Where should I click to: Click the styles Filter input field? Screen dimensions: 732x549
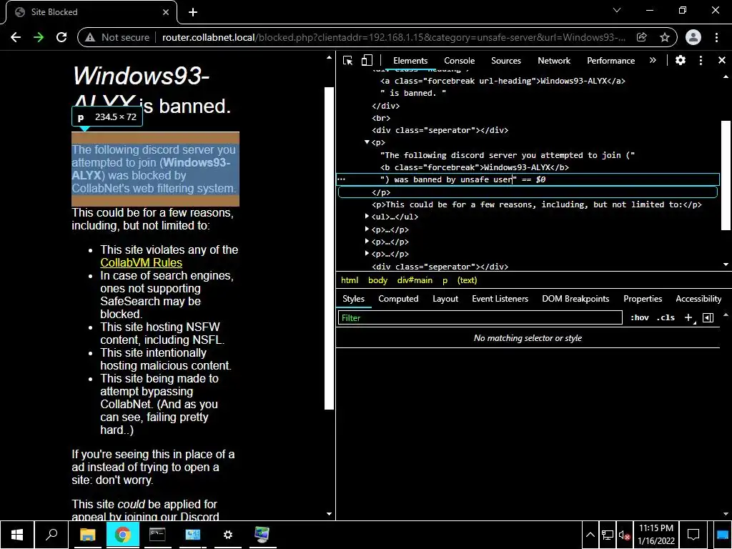pos(480,318)
